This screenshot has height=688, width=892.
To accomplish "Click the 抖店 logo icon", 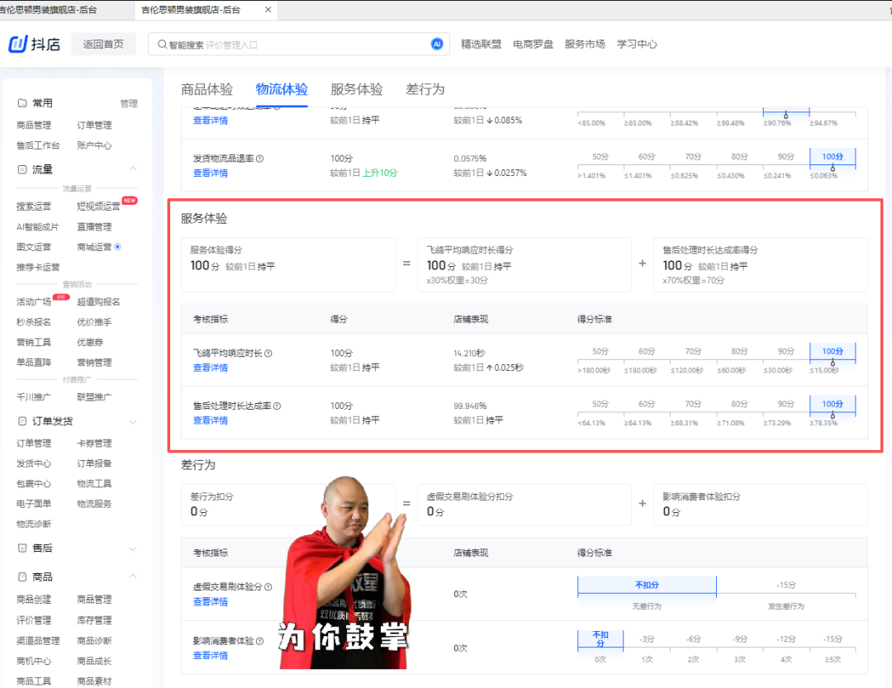I will tap(18, 44).
